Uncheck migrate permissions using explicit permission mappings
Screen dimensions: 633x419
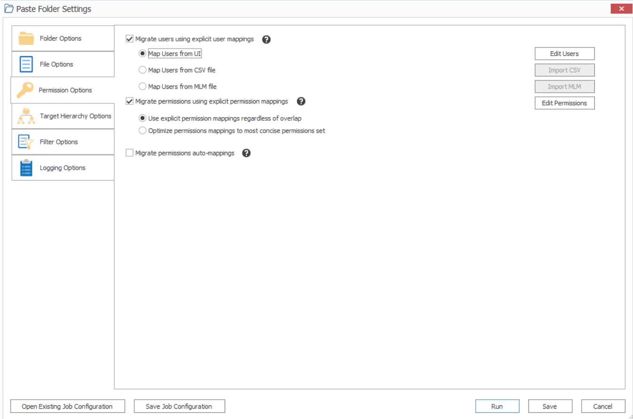[x=129, y=101]
